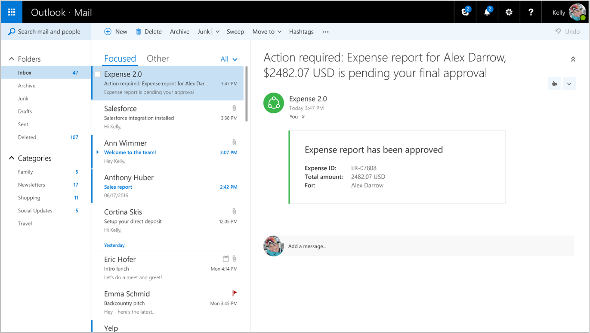Open Skype notifications icon
590x333 pixels.
(x=465, y=12)
